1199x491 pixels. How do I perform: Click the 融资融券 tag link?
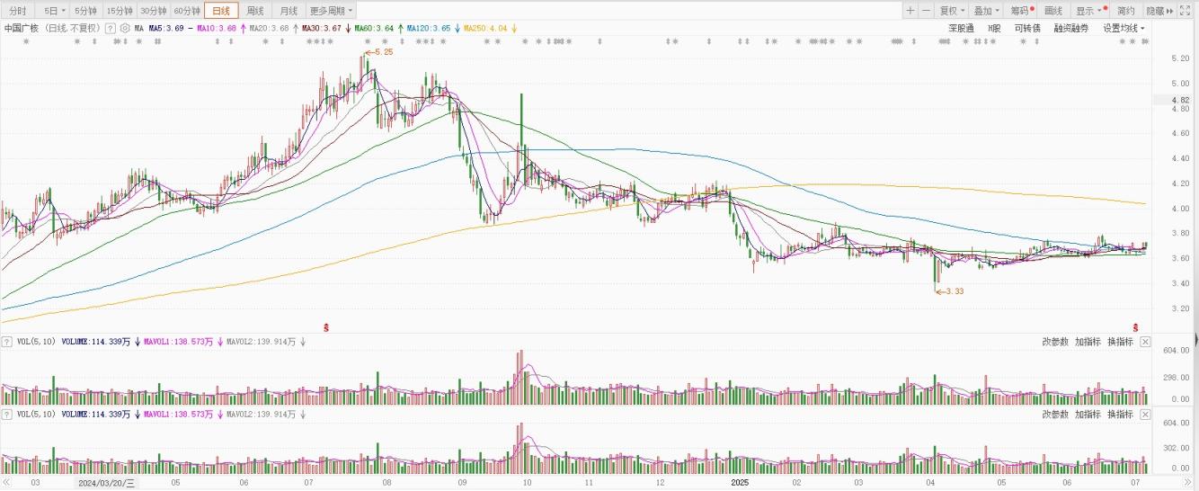coord(1070,28)
